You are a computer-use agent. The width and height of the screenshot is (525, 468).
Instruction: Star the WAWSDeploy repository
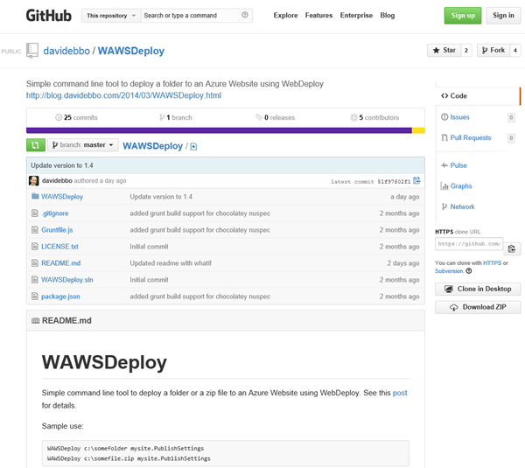coord(444,51)
